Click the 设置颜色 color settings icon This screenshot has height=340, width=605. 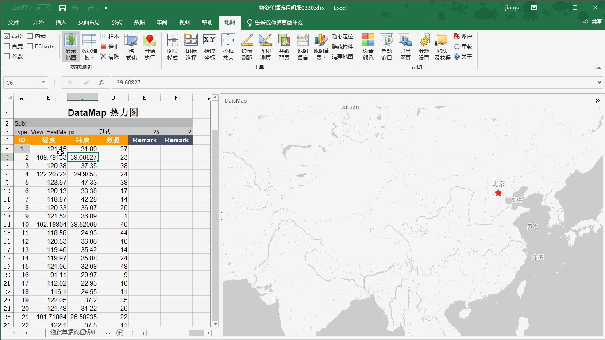click(x=368, y=47)
